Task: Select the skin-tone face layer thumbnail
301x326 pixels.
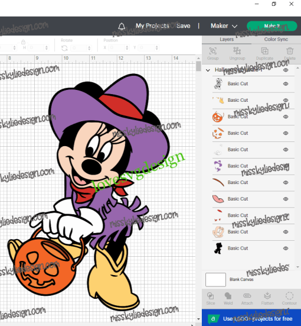Action: click(218, 232)
